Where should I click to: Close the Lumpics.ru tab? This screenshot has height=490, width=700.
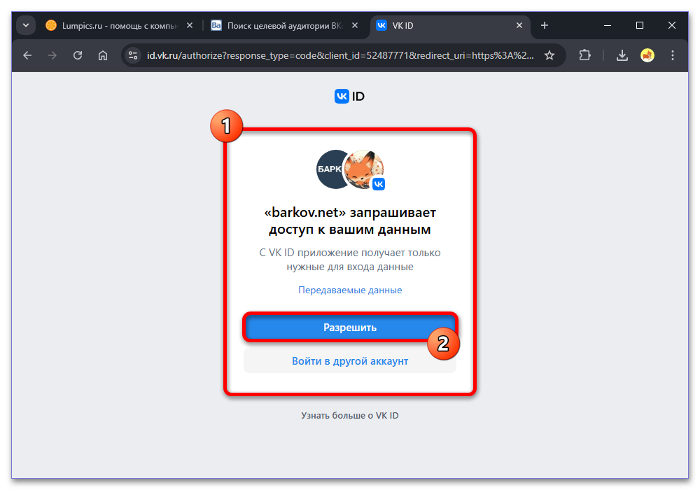[x=190, y=25]
